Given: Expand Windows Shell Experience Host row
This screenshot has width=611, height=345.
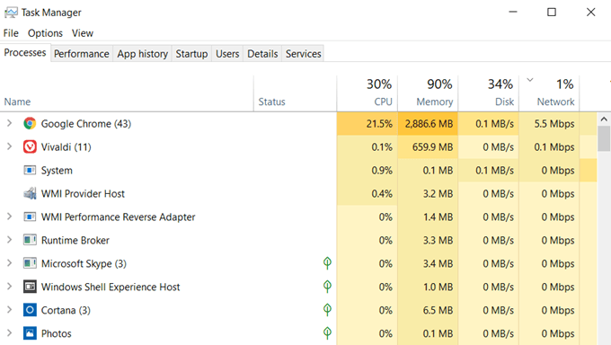Looking at the screenshot, I should (x=9, y=287).
